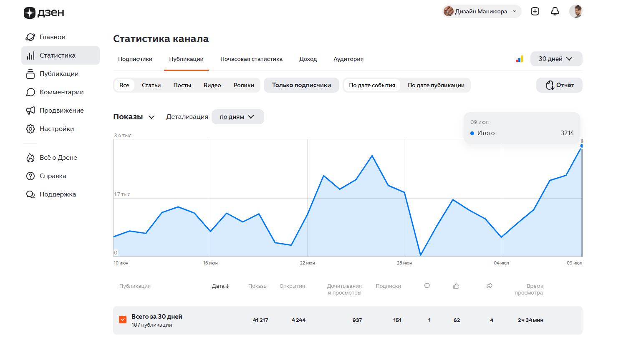Open Главное planet icon in sidebar
Viewport: 631px width, 340px height.
click(30, 37)
